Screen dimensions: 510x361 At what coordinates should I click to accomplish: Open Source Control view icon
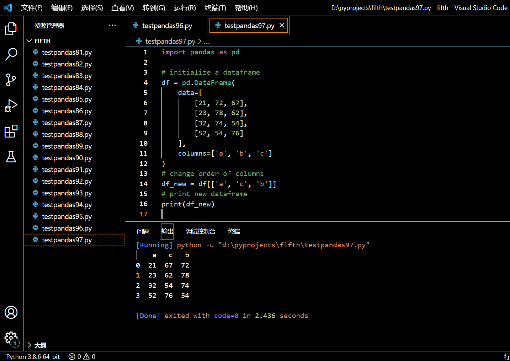[11, 80]
